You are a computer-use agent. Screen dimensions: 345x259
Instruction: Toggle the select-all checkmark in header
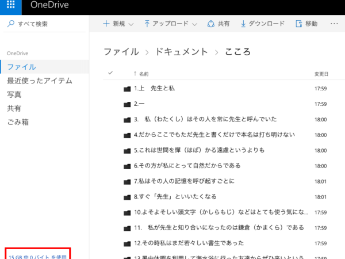tap(110, 73)
